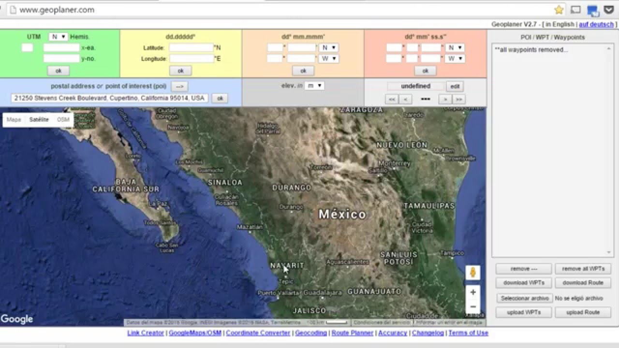Viewport: 619px width, 348px height.
Task: Open the Accuracy link
Action: pyautogui.click(x=393, y=333)
